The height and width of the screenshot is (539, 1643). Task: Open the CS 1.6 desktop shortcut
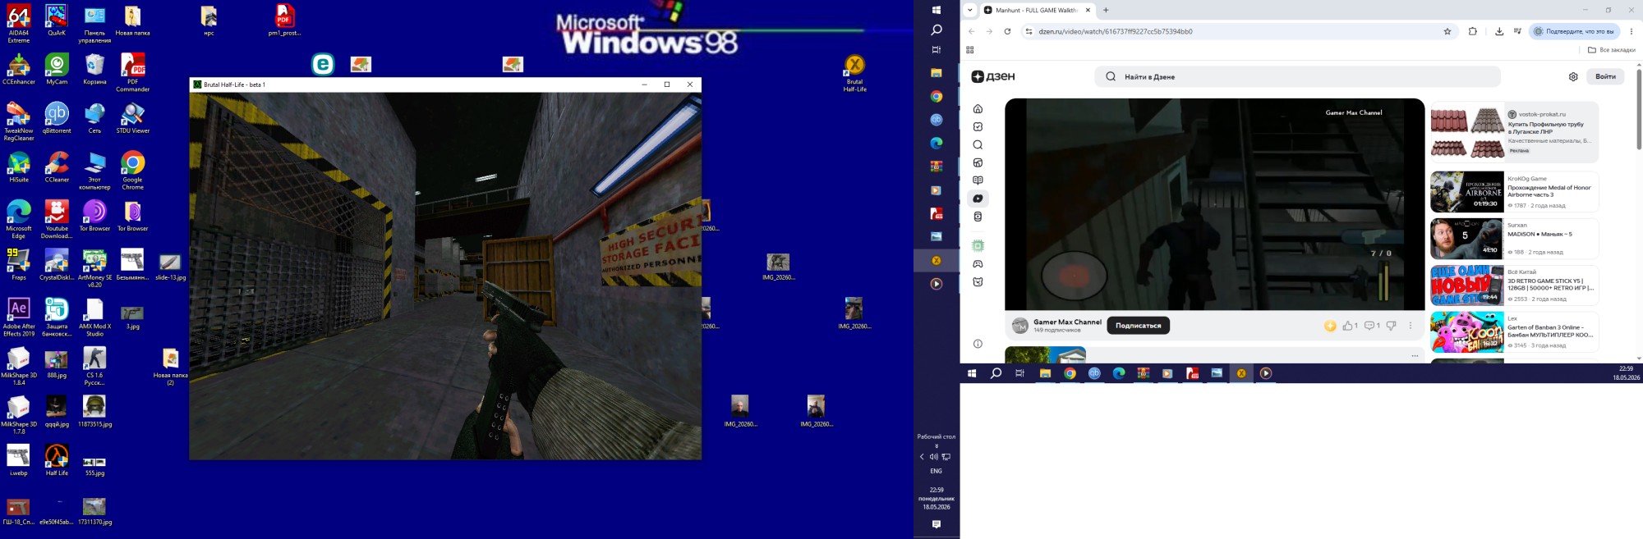click(94, 366)
